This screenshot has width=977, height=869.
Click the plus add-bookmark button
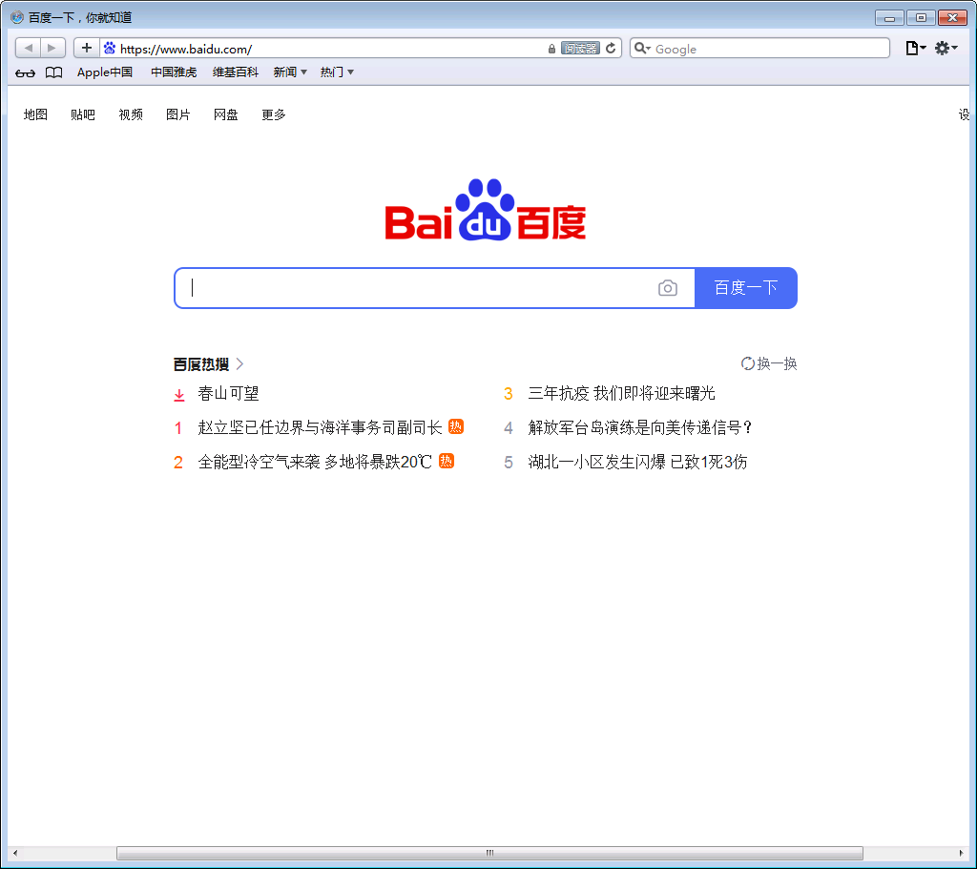point(87,48)
